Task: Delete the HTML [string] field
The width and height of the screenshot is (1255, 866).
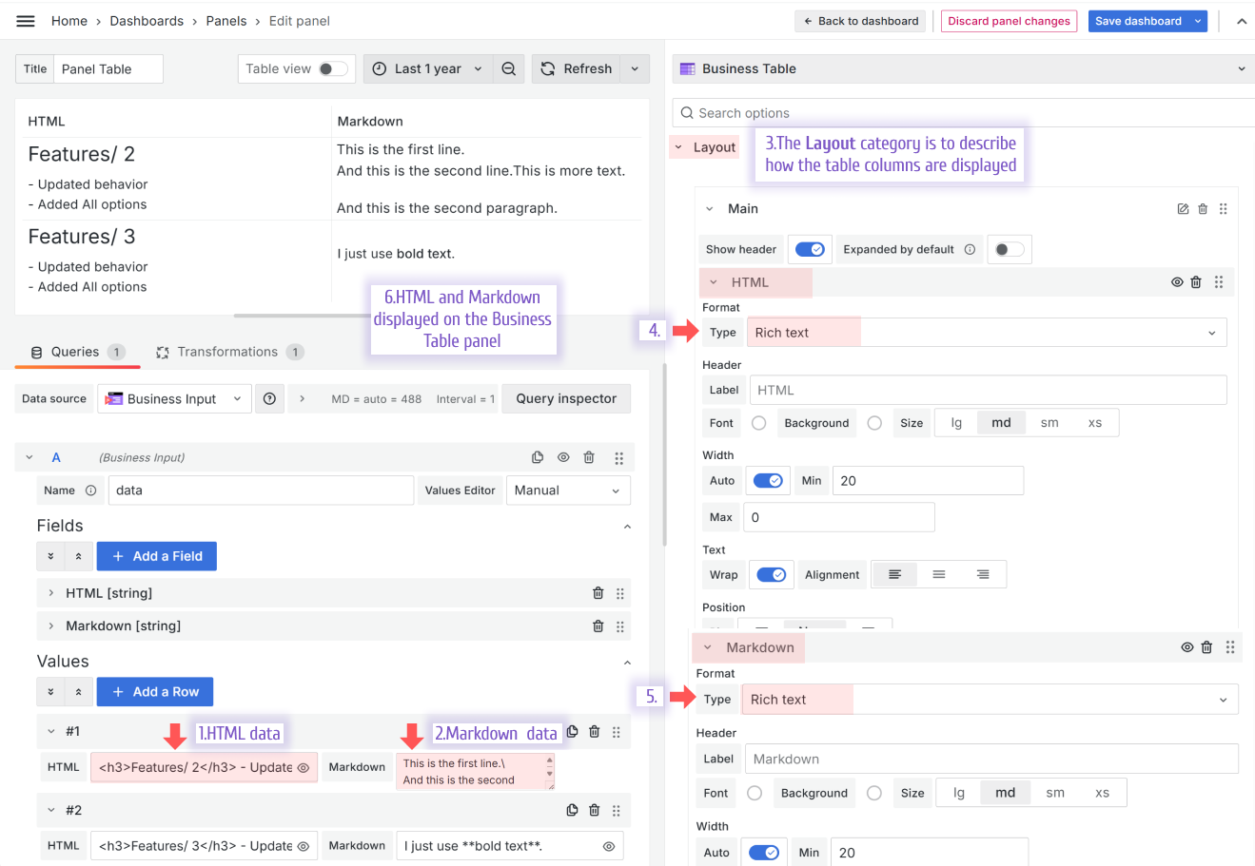Action: point(598,593)
